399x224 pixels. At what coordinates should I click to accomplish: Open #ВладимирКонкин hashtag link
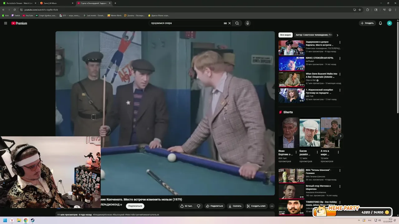[102, 215]
